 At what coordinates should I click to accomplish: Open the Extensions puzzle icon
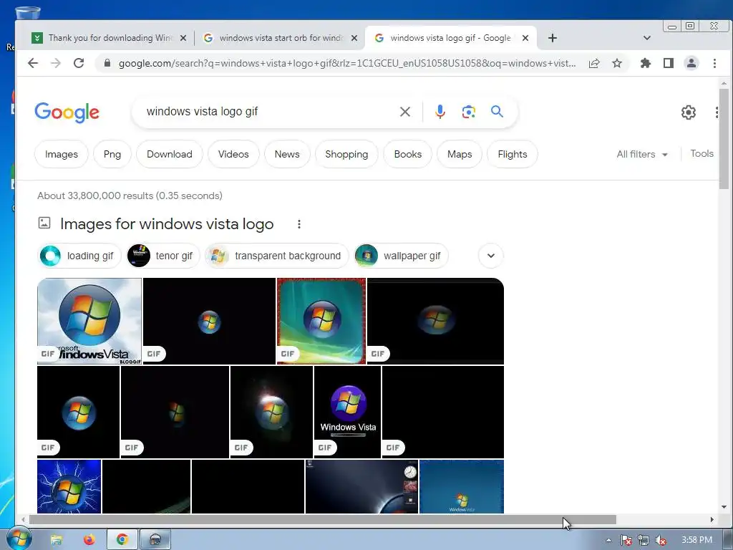(646, 63)
